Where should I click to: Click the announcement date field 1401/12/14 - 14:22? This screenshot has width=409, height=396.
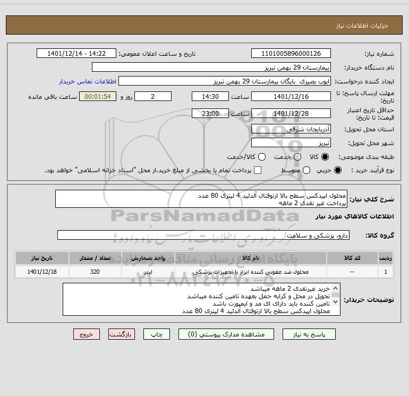coord(76,53)
